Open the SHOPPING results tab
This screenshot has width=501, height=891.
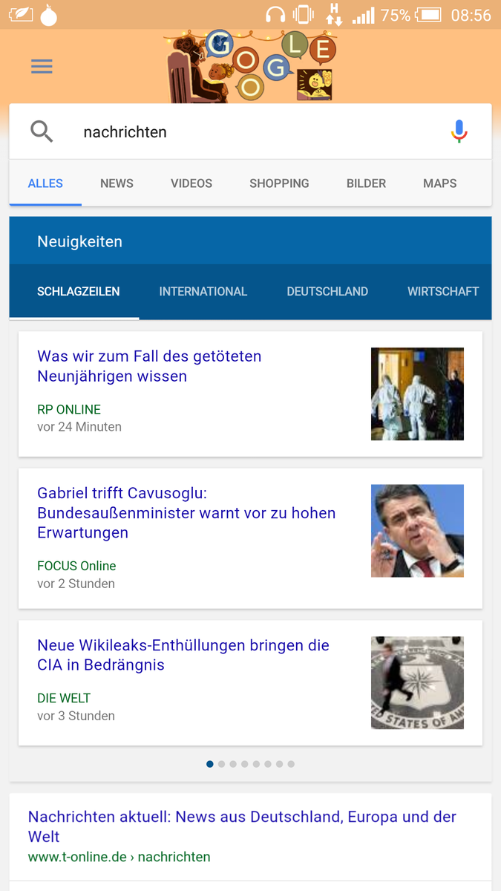click(x=279, y=183)
